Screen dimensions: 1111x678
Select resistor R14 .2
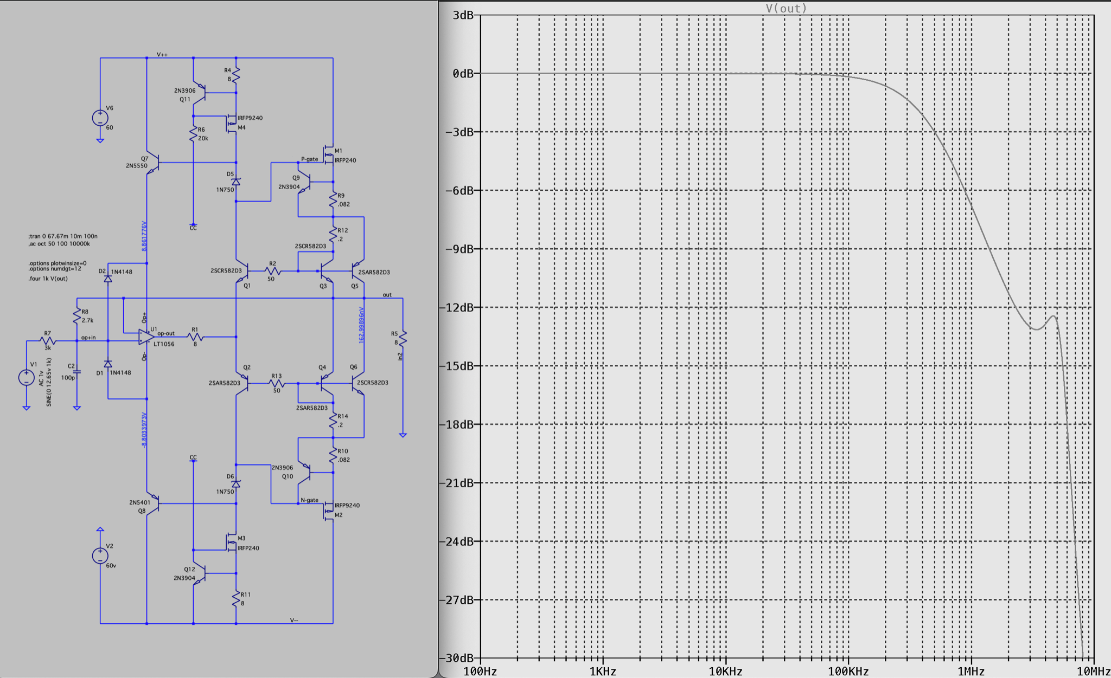coord(333,421)
